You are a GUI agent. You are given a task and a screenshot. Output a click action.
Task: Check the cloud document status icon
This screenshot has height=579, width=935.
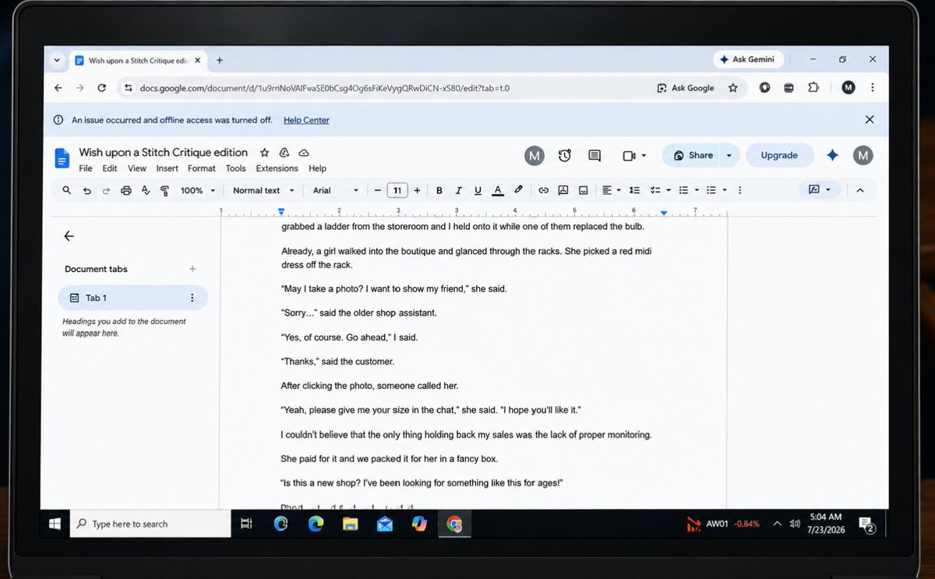[x=304, y=153]
